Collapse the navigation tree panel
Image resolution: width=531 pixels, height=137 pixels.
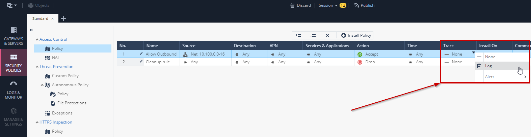(31, 30)
